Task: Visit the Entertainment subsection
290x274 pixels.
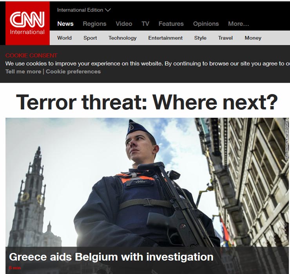Action: (165, 38)
